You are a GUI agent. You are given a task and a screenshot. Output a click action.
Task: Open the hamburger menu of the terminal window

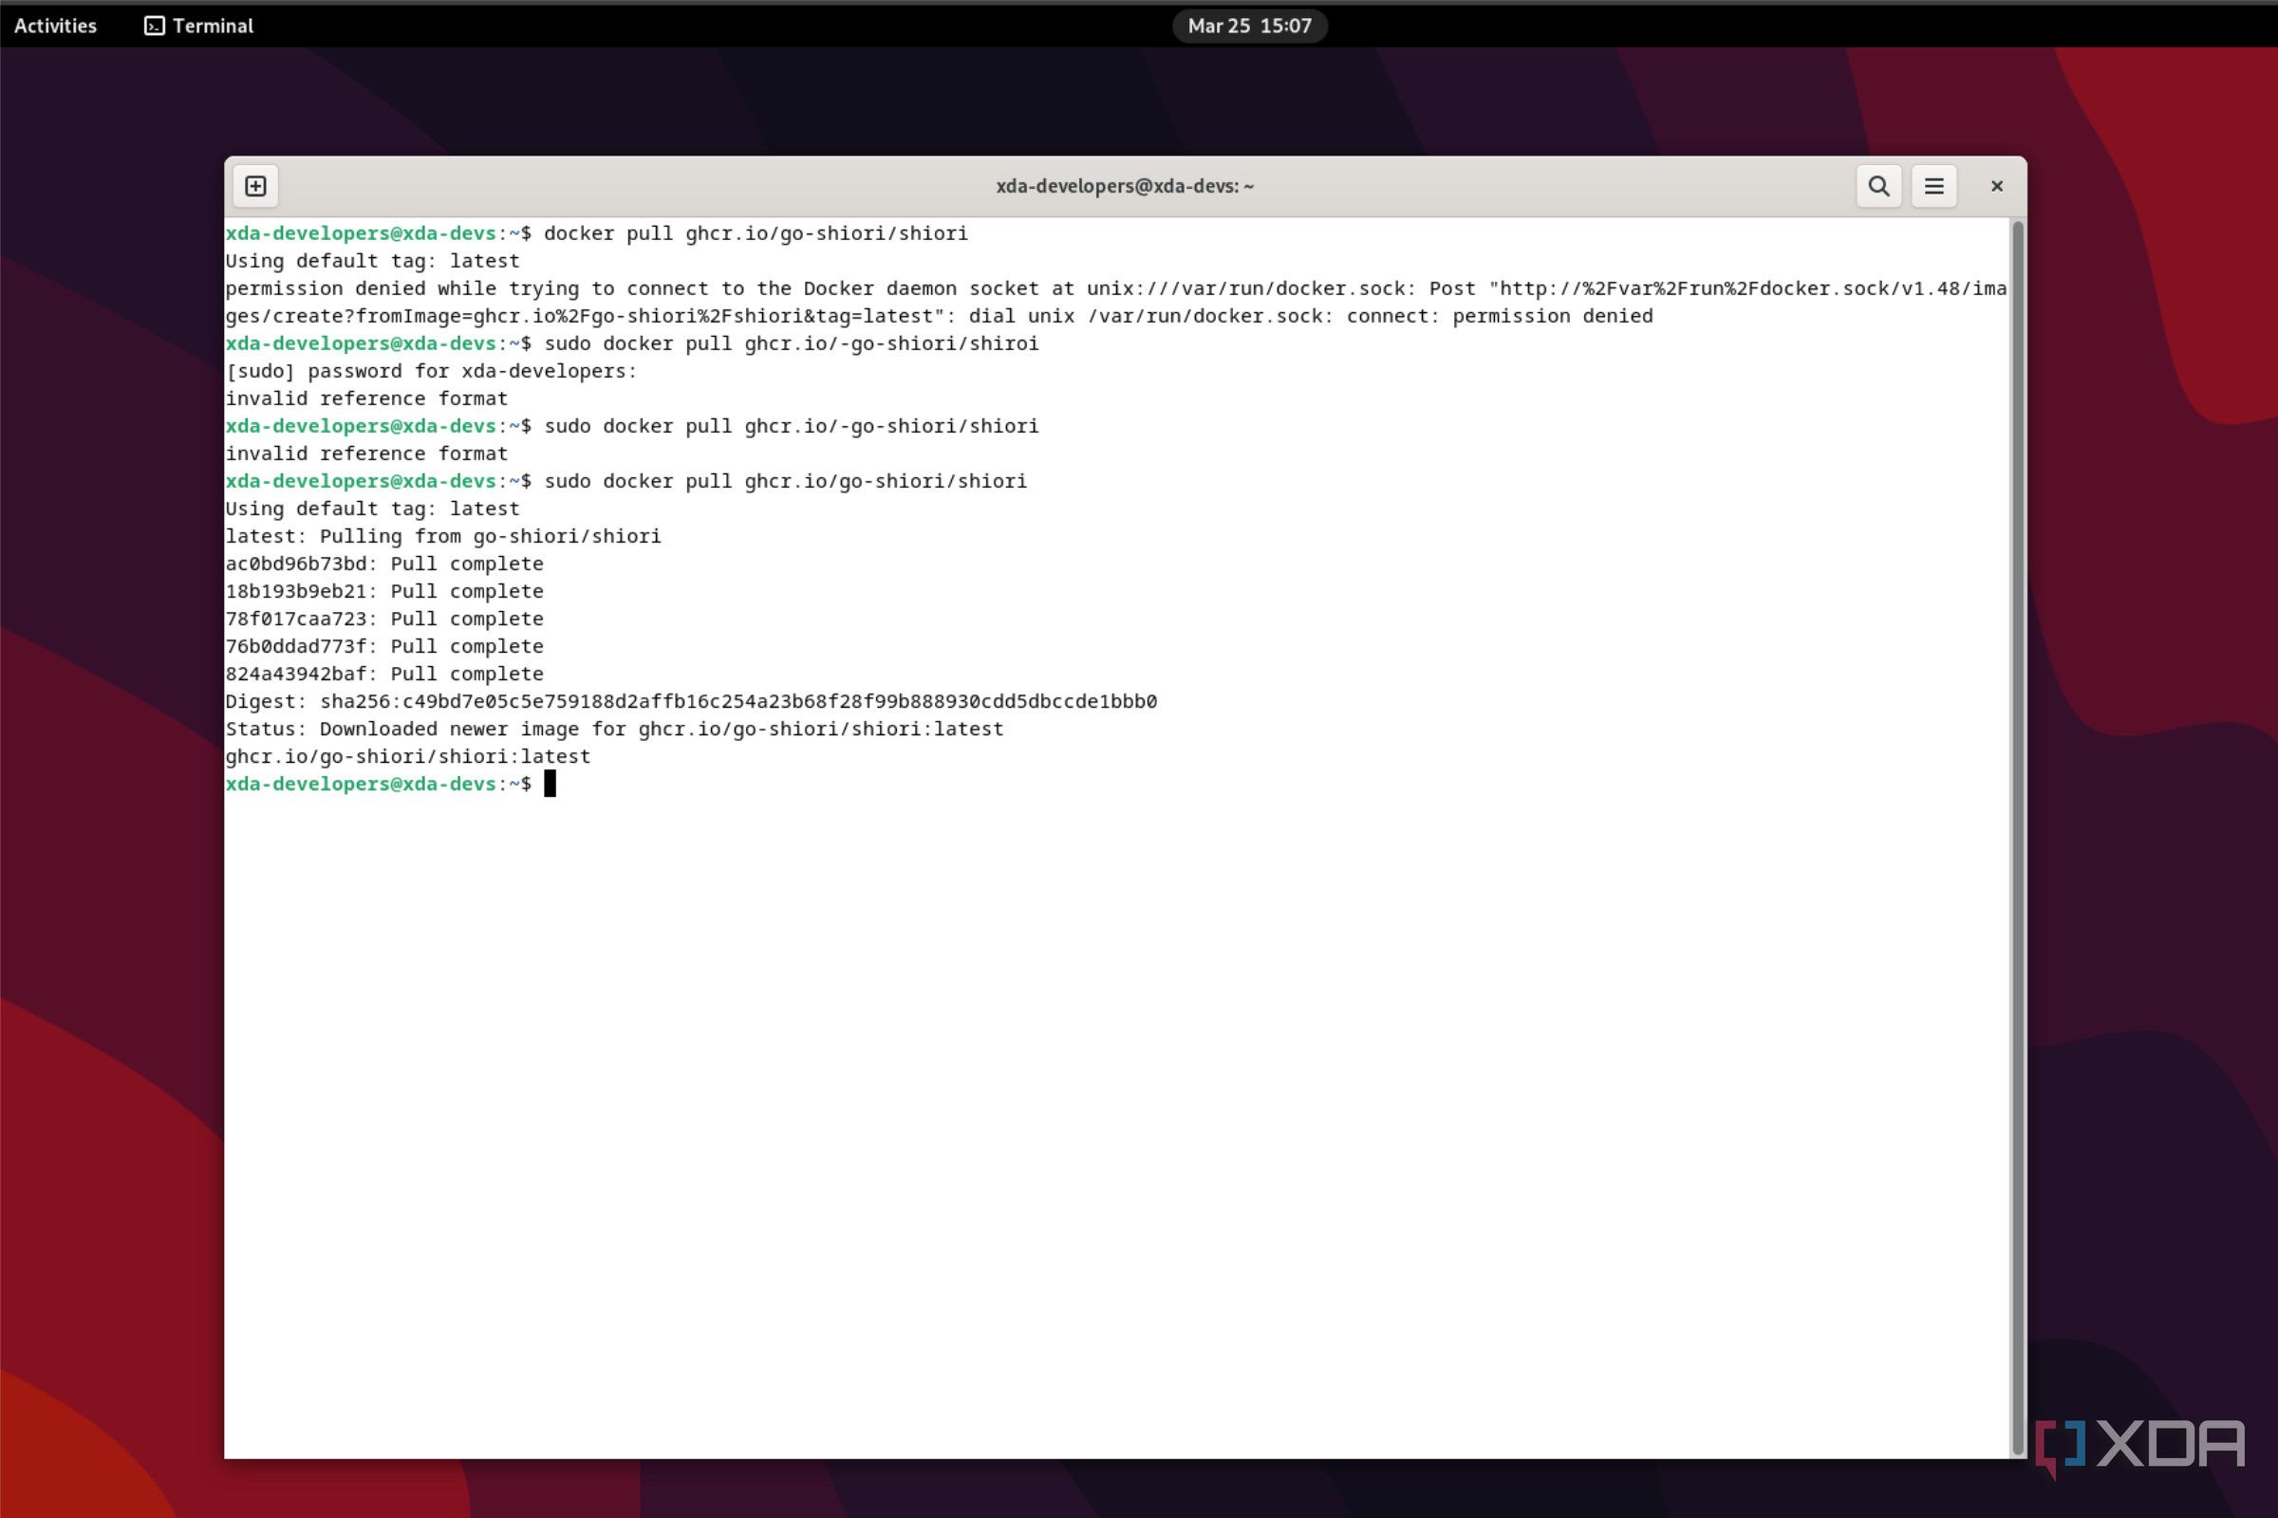pyautogui.click(x=1934, y=186)
